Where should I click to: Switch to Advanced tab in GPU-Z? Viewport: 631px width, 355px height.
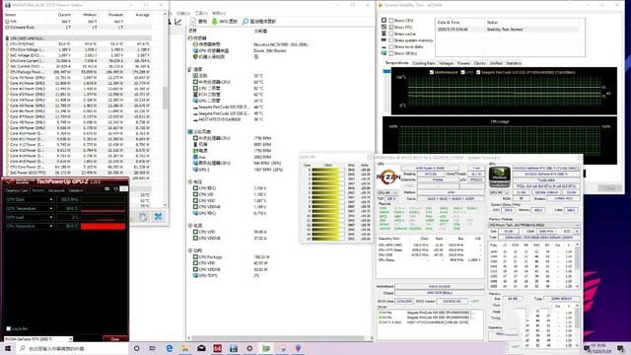click(56, 190)
